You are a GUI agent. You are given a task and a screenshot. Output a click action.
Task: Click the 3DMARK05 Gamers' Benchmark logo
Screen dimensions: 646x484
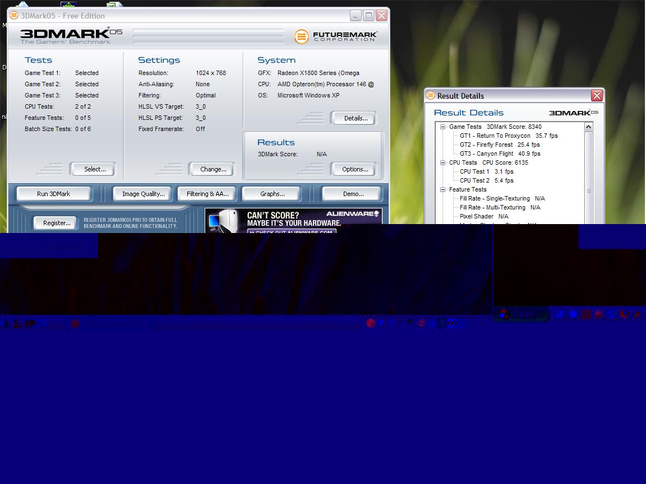[x=71, y=36]
